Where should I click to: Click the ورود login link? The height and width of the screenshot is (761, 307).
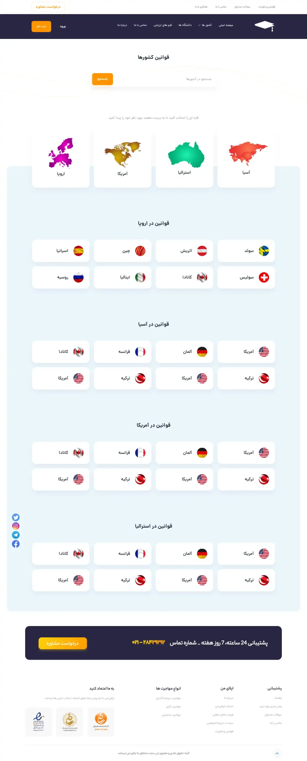[x=63, y=26]
